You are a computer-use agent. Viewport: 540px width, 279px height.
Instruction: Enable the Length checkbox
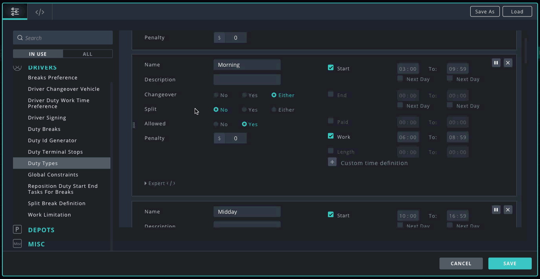331,151
